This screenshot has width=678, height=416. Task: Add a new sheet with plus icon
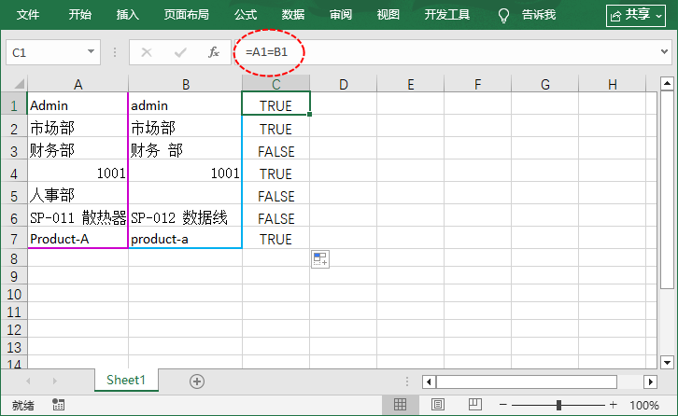pos(197,381)
